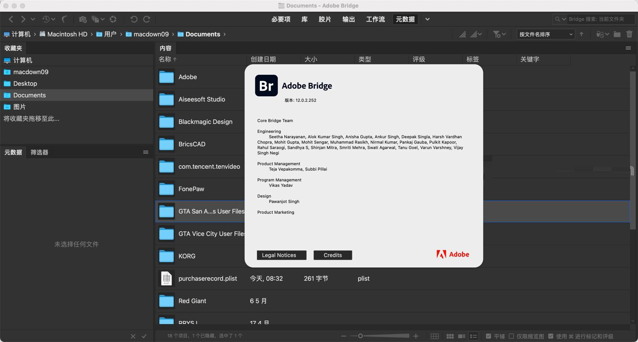The height and width of the screenshot is (342, 638).
Task: Switch to 输出 workspace
Action: click(349, 19)
